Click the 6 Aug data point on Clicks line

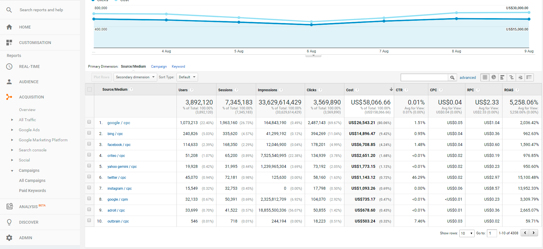click(x=311, y=25)
